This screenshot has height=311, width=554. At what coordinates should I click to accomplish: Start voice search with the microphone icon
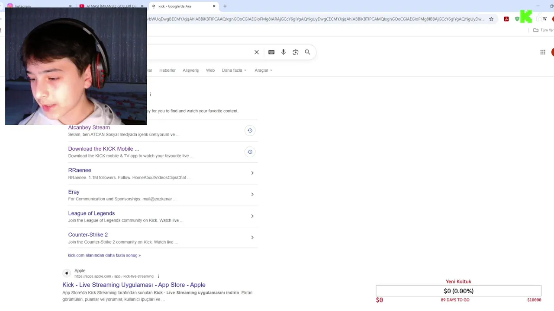pos(283,52)
